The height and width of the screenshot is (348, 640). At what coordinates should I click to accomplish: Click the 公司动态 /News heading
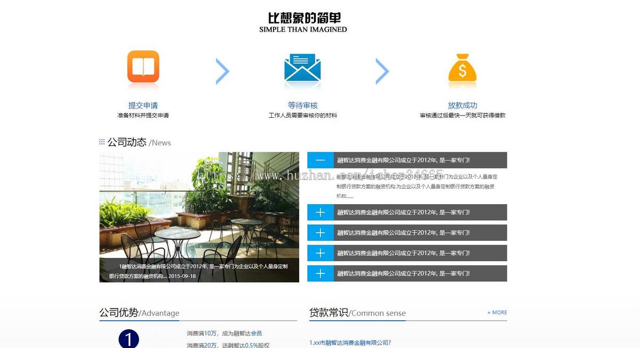click(139, 142)
